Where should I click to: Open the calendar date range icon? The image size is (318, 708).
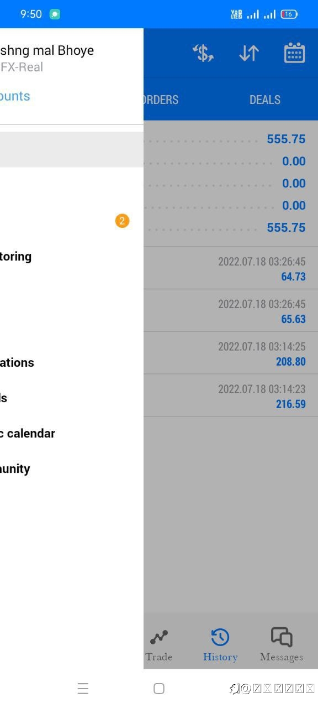pos(294,53)
